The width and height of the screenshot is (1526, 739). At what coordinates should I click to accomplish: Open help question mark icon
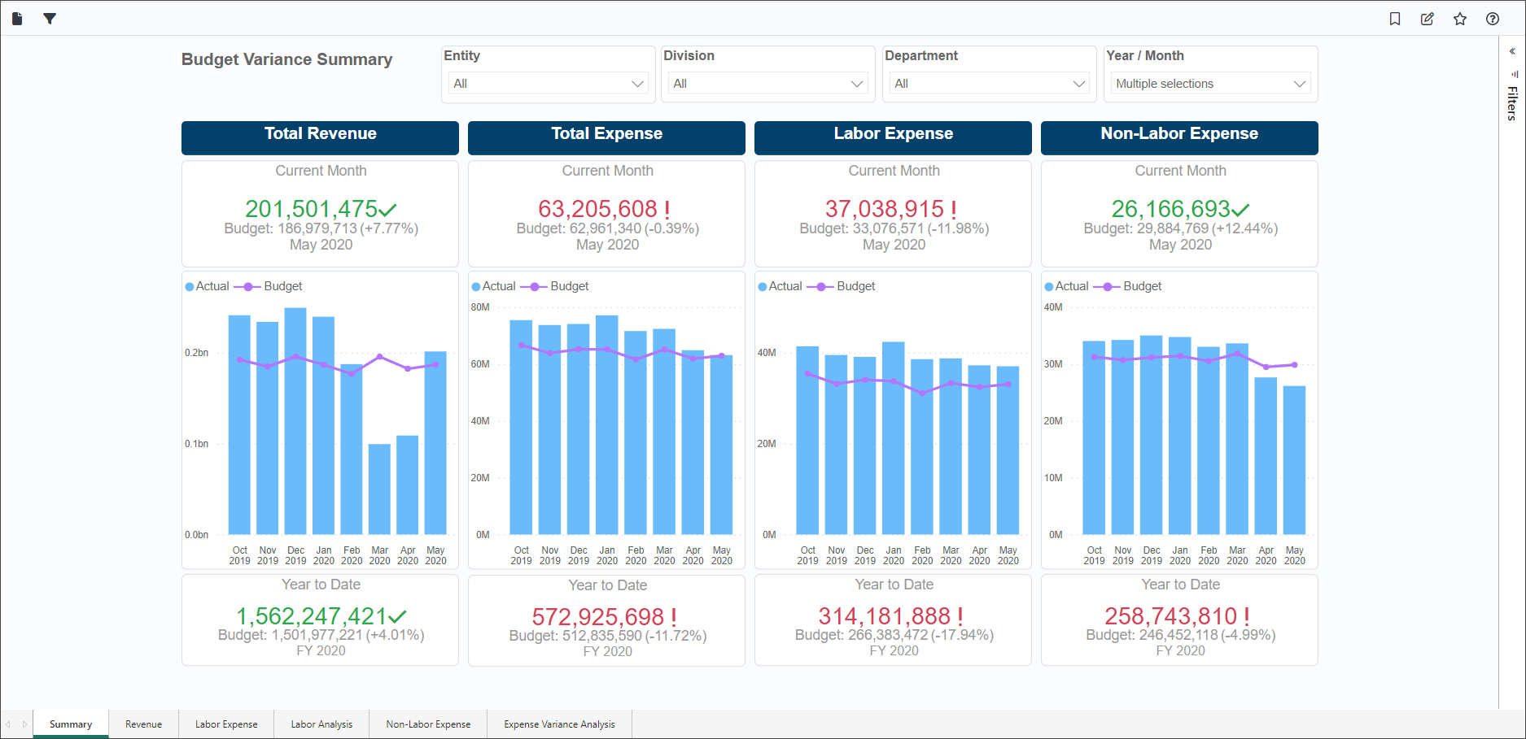pos(1493,19)
